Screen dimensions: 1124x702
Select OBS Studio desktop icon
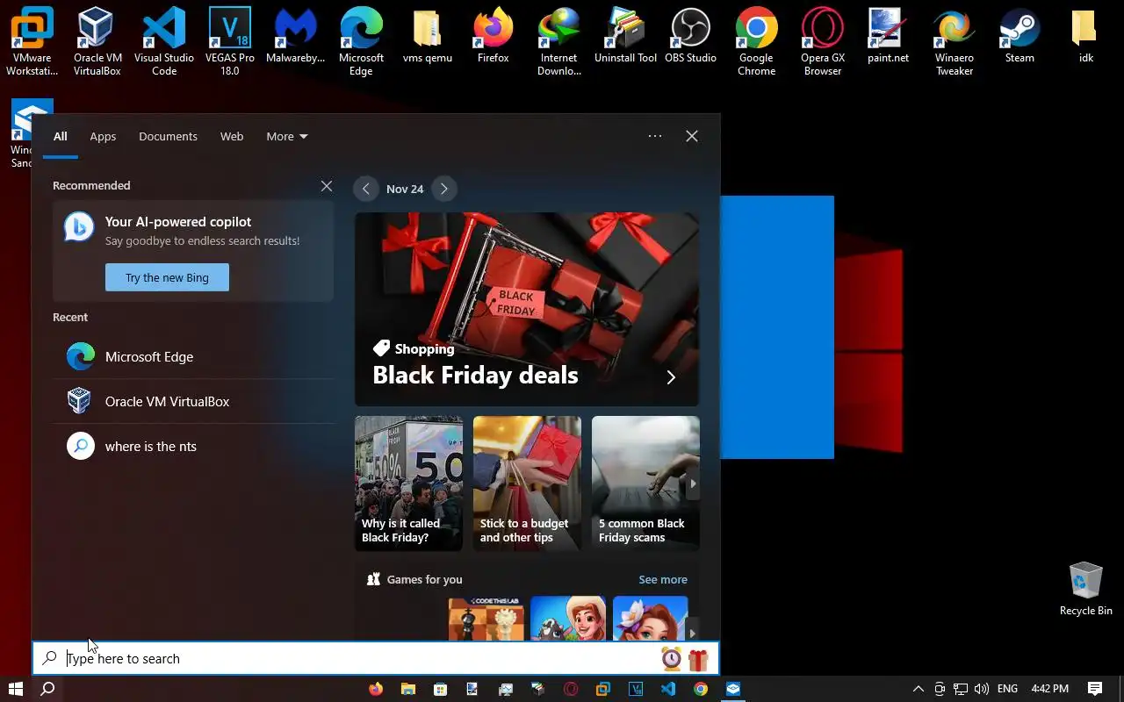[x=690, y=35]
